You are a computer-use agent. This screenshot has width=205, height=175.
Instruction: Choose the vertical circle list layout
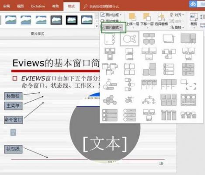tap(129, 115)
